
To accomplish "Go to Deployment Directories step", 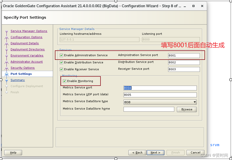I will [x=28, y=49].
